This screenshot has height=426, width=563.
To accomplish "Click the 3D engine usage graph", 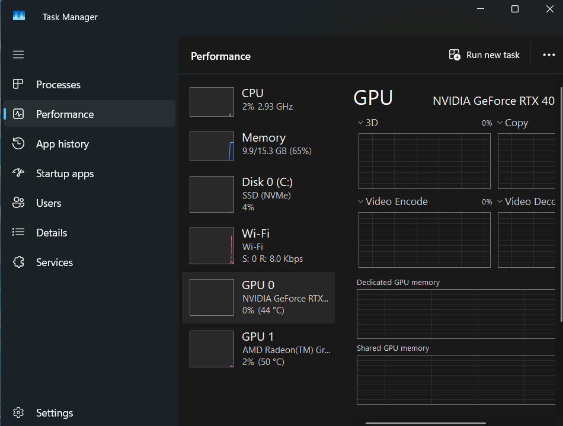I will (x=424, y=161).
